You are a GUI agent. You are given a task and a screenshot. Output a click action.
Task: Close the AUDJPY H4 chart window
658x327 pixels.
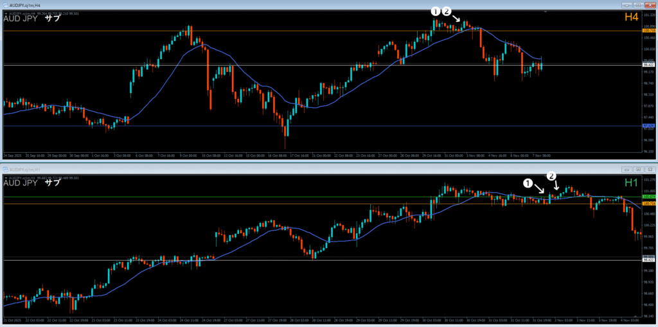pyautogui.click(x=650, y=5)
